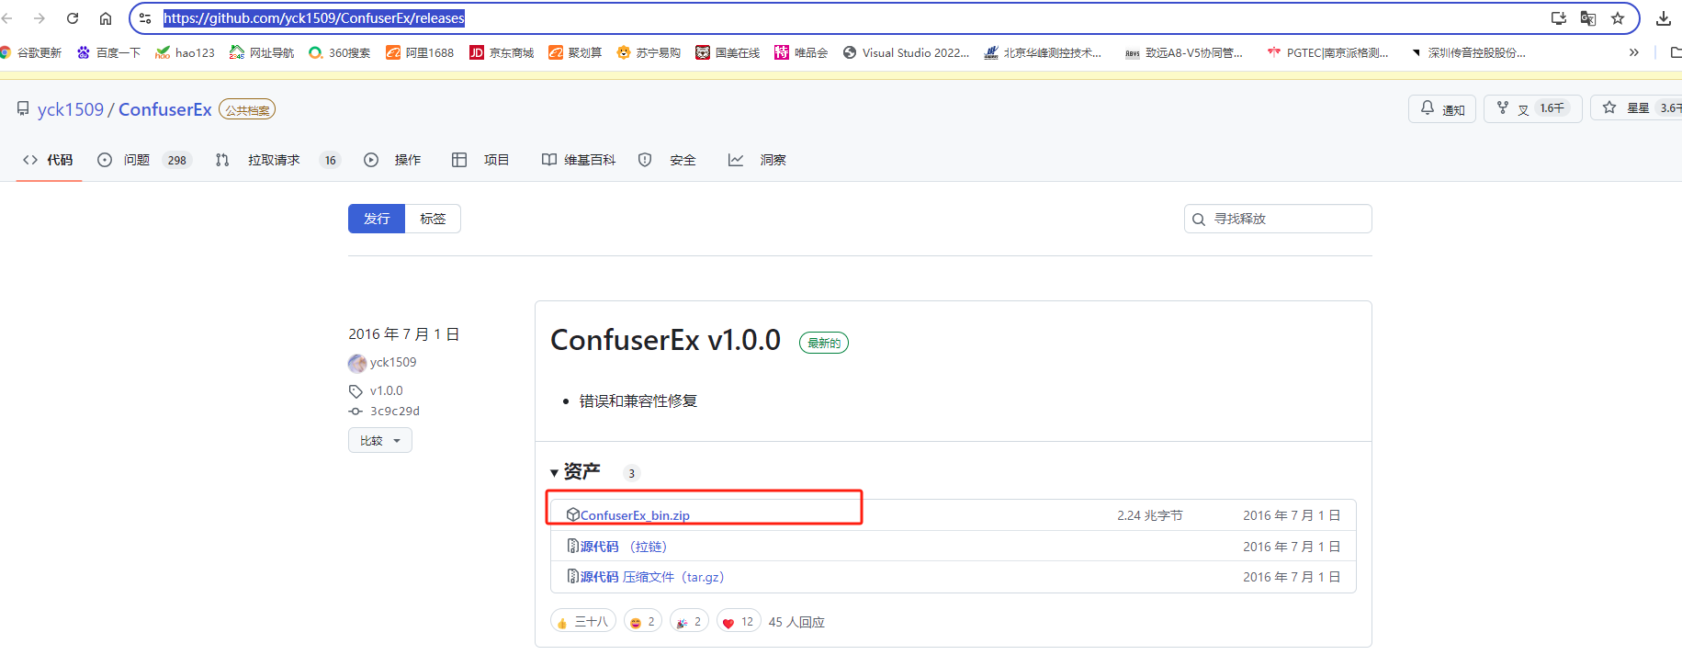This screenshot has height=666, width=1682.
Task: Open 深圳传音控股股份 bookmark
Action: 1467,52
